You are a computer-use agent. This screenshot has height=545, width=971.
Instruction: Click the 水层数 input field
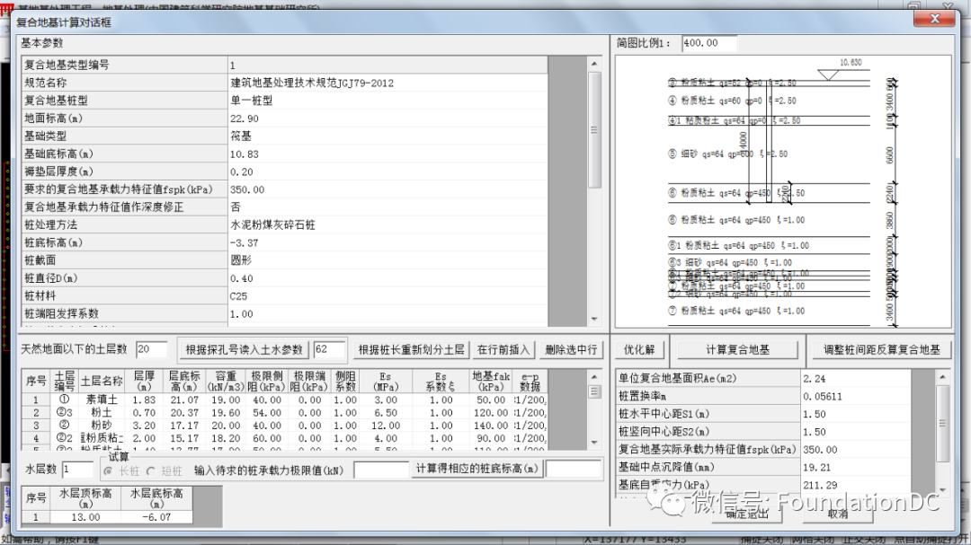click(x=78, y=470)
